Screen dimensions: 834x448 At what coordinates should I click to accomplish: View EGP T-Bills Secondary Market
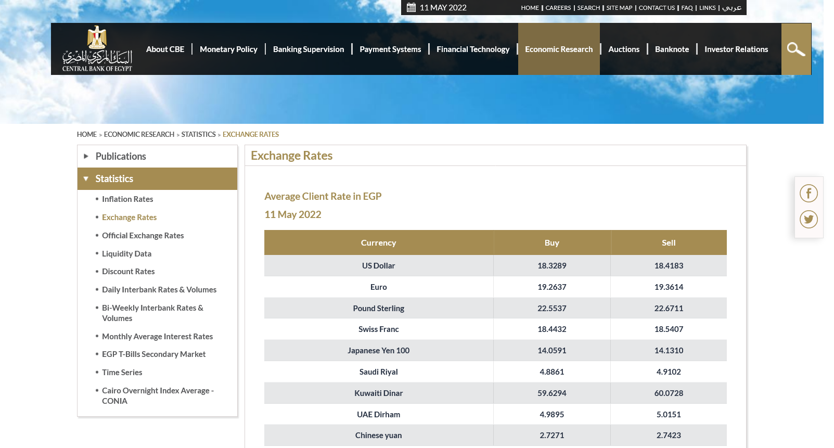(x=153, y=354)
